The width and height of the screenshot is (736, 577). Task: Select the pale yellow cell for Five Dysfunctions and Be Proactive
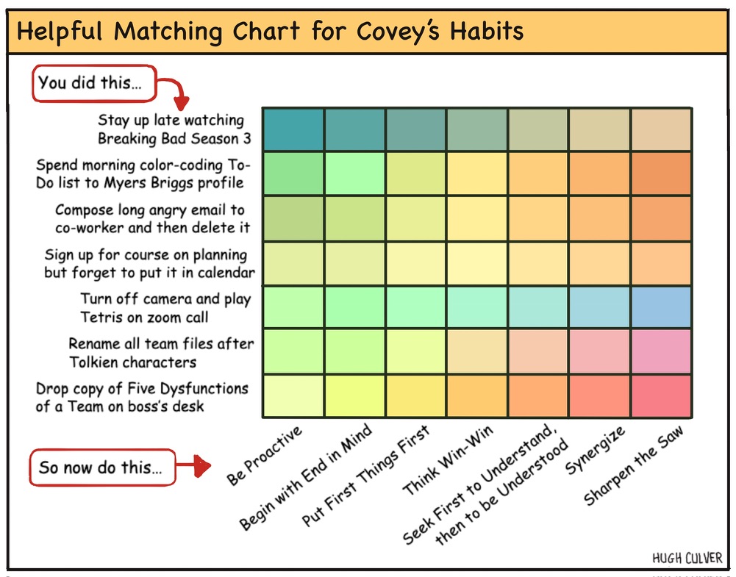tap(293, 396)
